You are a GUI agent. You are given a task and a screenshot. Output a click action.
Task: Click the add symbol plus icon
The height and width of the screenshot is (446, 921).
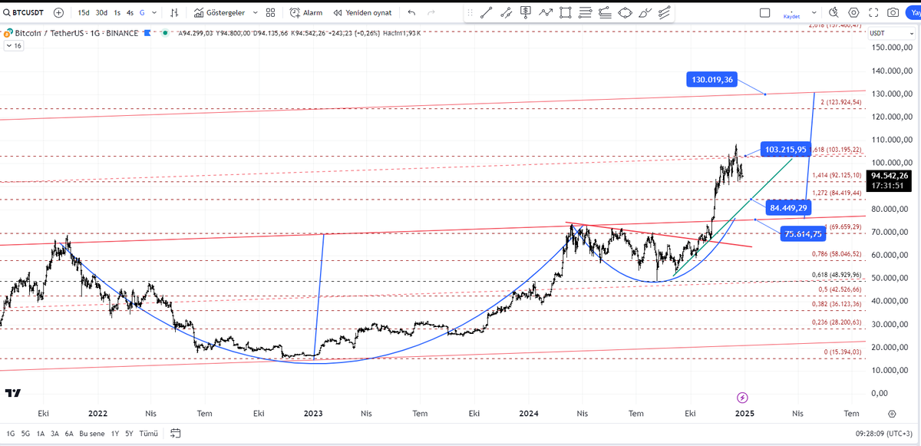coord(58,13)
